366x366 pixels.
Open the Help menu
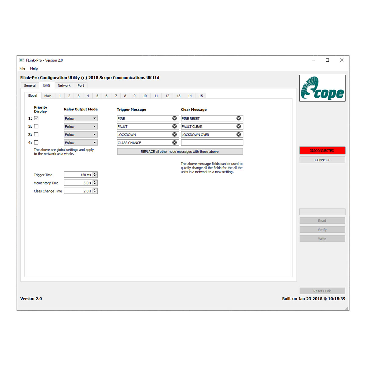[34, 68]
